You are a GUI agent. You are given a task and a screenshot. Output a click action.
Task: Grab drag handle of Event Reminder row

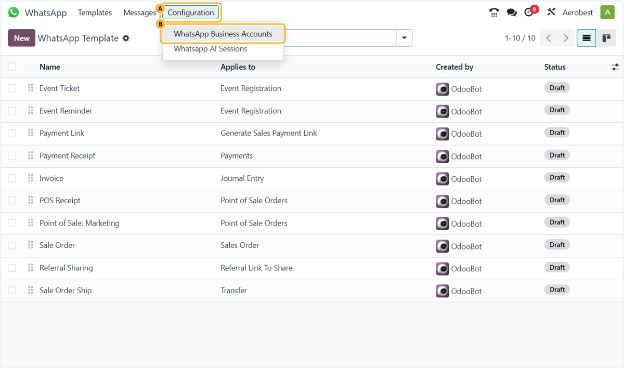coord(31,111)
